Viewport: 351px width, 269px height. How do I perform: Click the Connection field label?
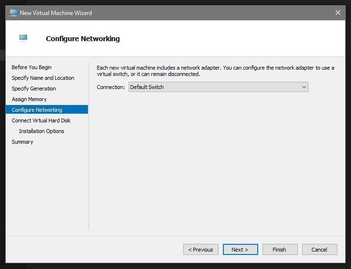point(111,87)
